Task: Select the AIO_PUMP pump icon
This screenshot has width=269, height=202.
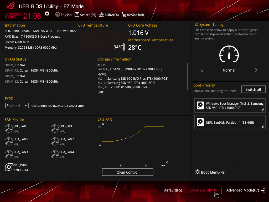Action: pyautogui.click(x=9, y=167)
